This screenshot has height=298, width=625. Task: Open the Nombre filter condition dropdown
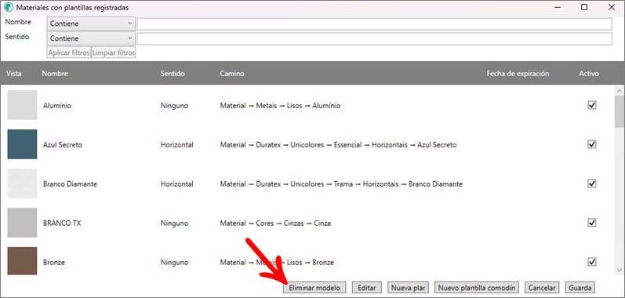pyautogui.click(x=91, y=24)
